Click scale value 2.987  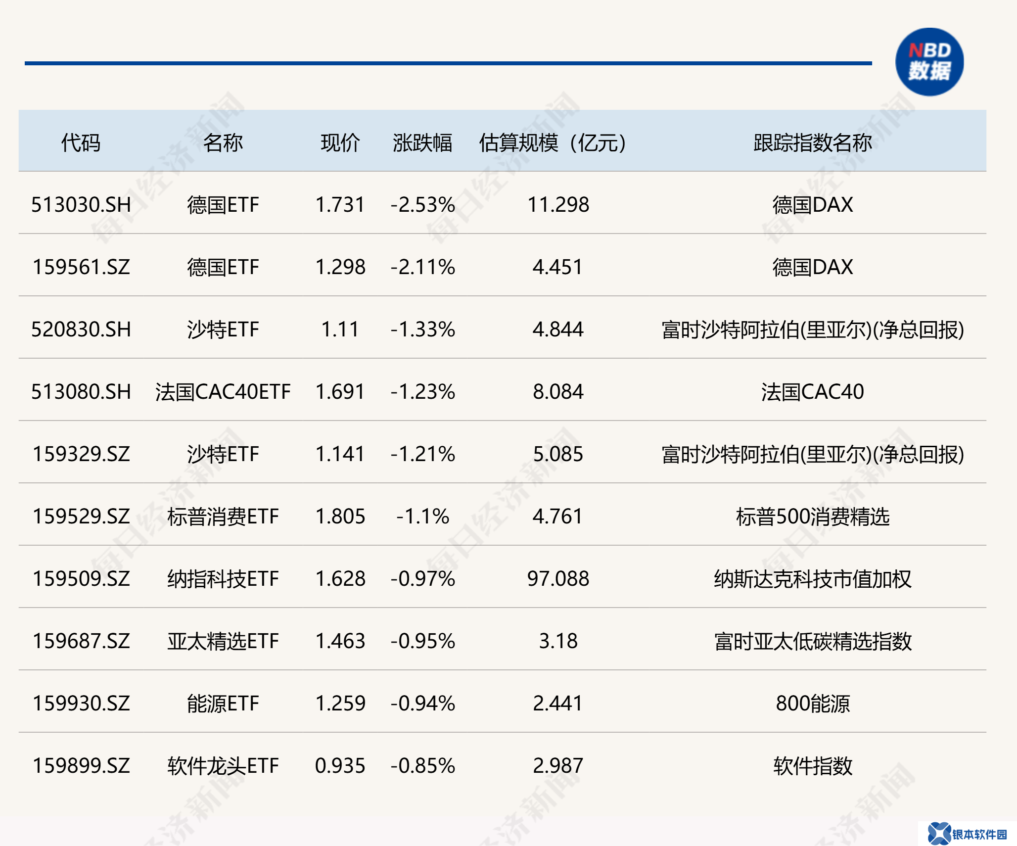point(558,766)
